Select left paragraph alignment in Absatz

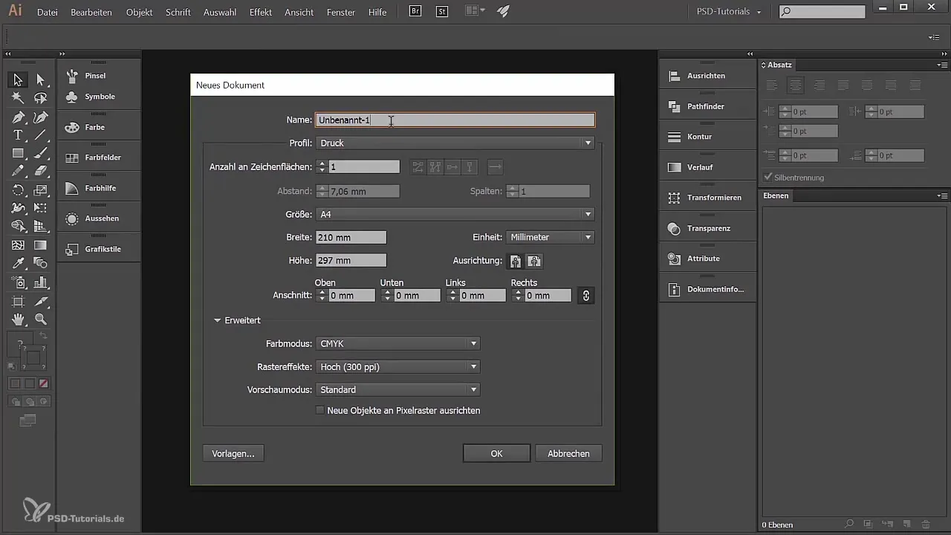(772, 85)
